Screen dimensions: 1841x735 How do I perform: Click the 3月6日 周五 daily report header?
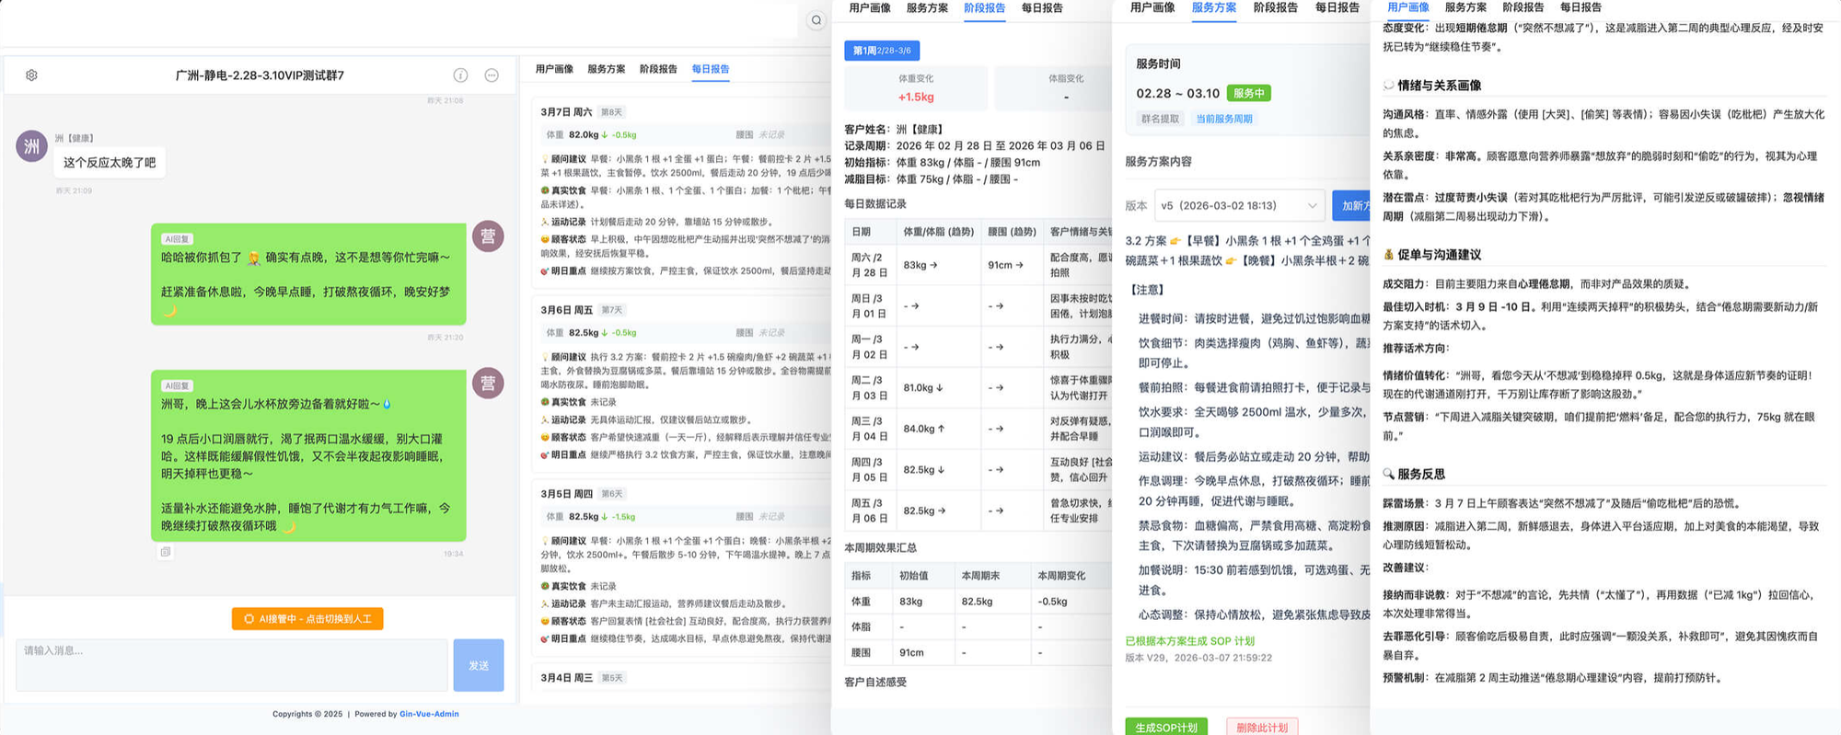(x=566, y=310)
